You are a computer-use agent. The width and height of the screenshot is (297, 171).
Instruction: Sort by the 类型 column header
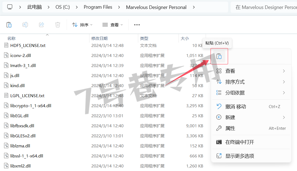pos(144,38)
